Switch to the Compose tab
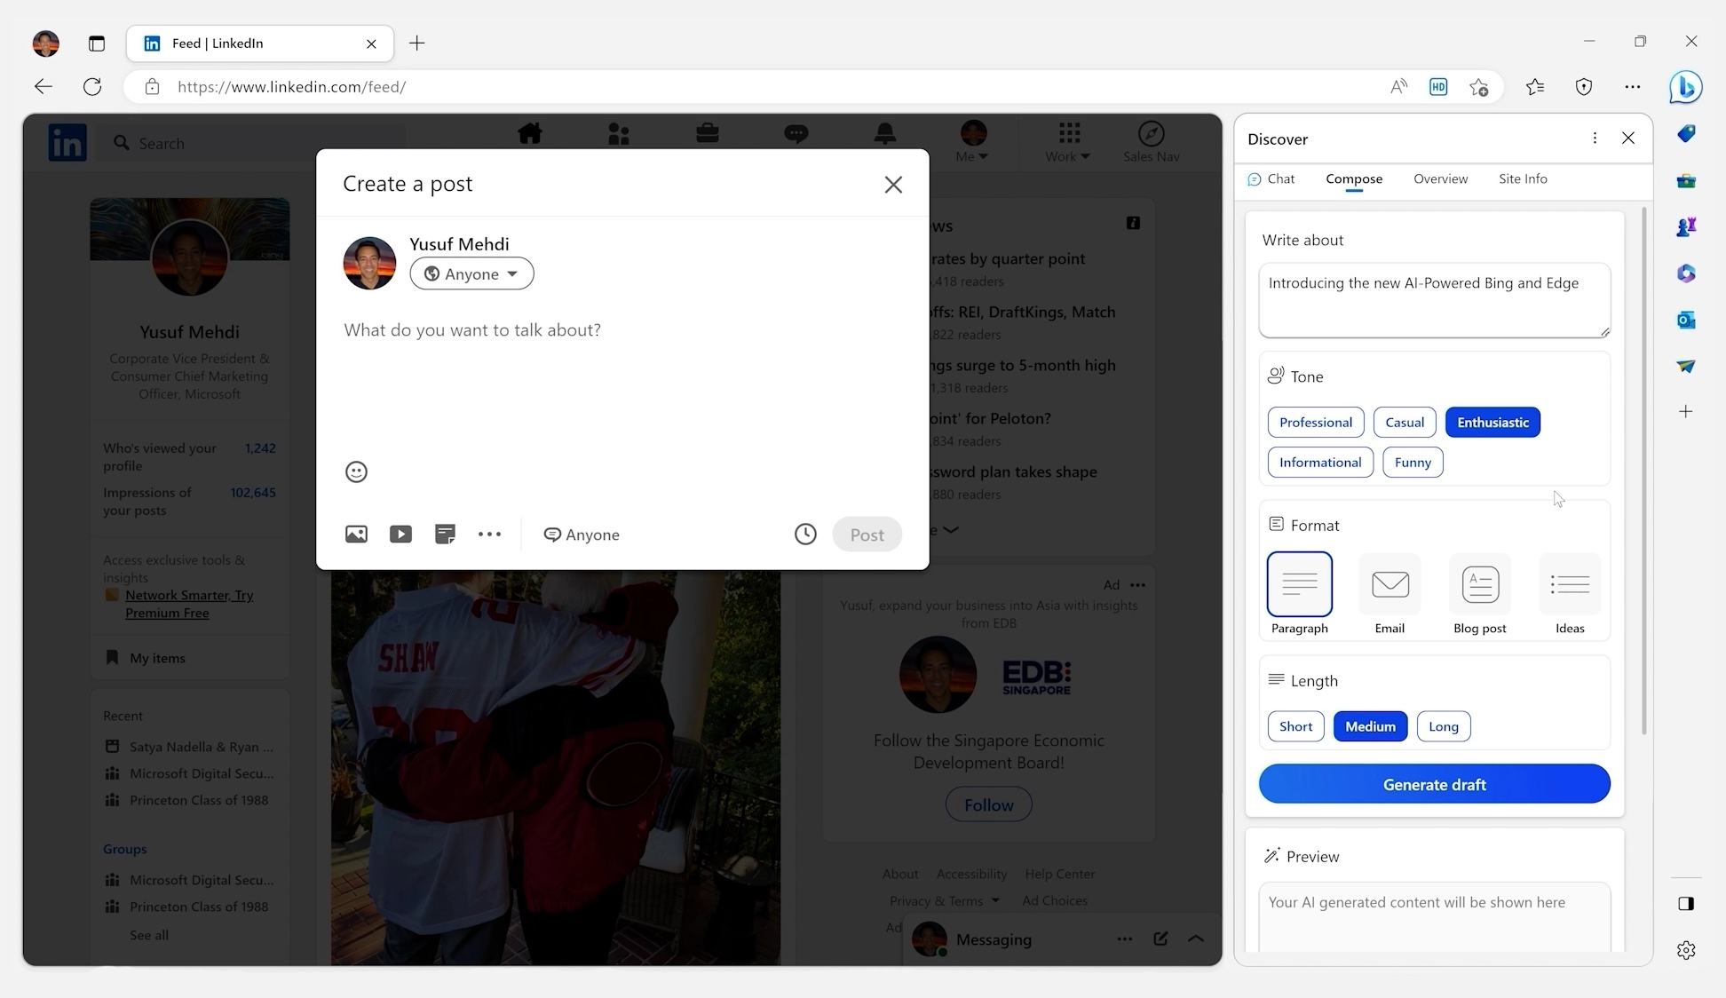This screenshot has width=1726, height=998. [1354, 178]
